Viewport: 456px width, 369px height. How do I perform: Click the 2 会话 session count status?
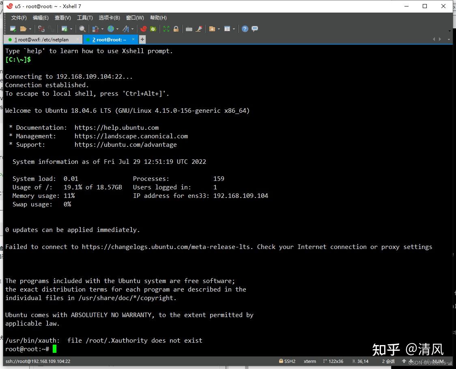click(388, 361)
